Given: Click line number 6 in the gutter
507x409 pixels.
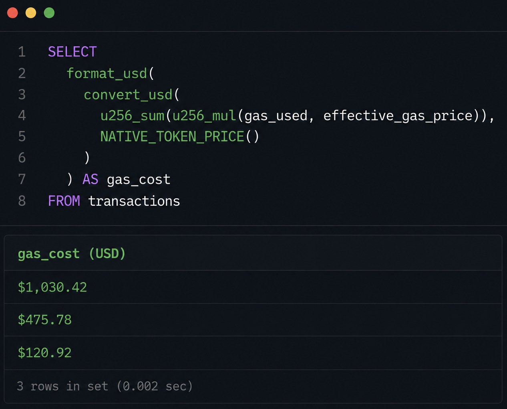Looking at the screenshot, I should pos(22,158).
